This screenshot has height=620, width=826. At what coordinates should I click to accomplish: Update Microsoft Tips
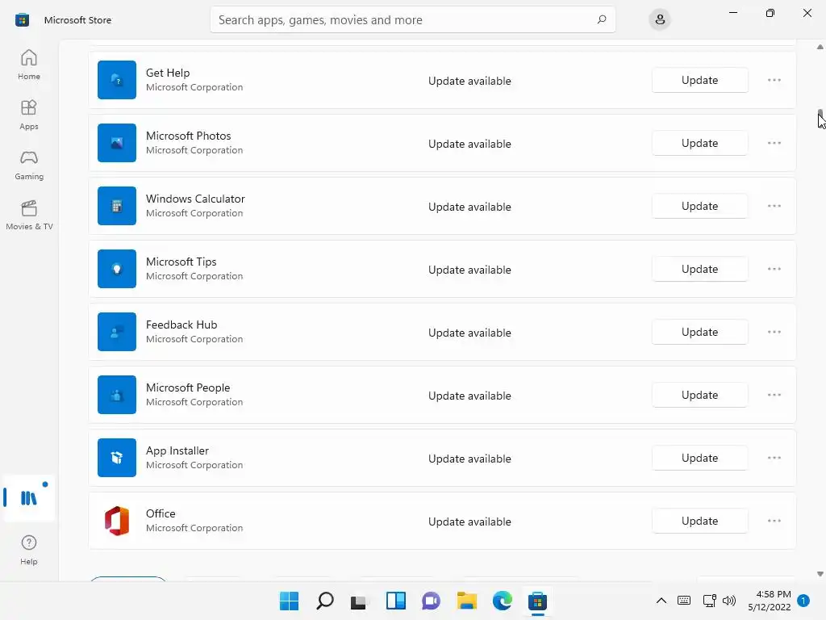699,269
